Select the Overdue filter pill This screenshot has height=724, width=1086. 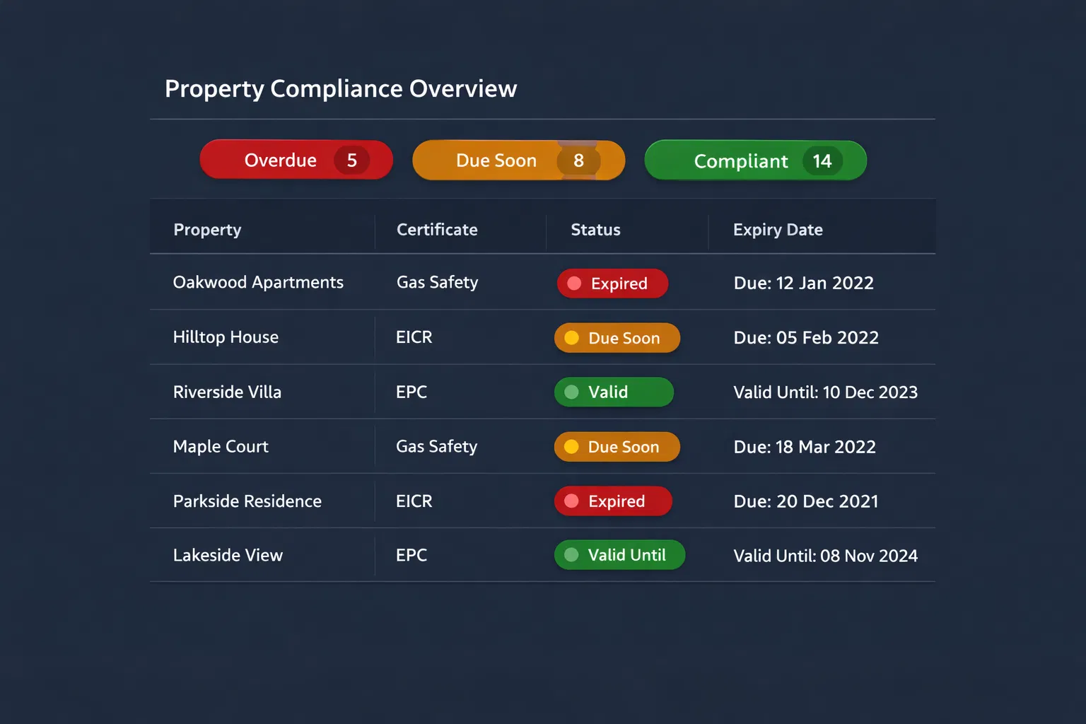point(296,160)
